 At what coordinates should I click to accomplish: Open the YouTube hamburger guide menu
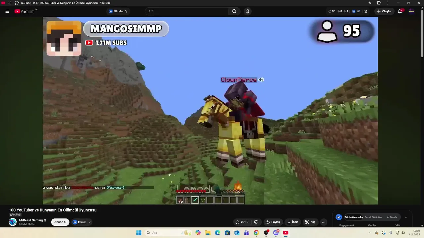click(x=7, y=11)
